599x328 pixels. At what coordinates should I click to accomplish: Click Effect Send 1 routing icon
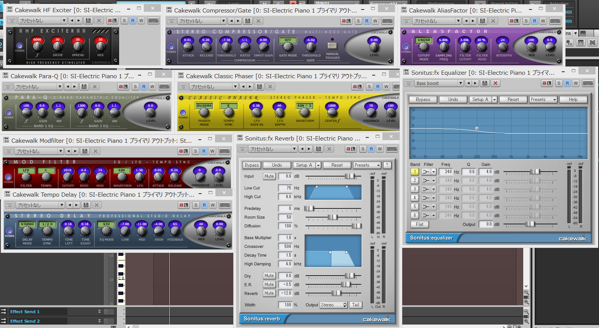4,311
